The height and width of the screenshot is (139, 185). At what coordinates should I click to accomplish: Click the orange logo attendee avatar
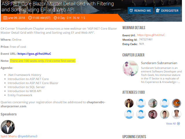click(176, 103)
